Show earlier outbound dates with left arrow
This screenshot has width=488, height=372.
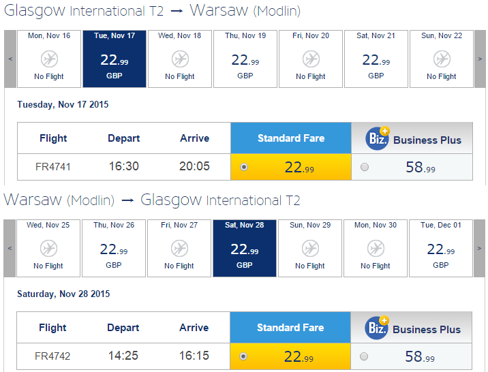(x=10, y=59)
